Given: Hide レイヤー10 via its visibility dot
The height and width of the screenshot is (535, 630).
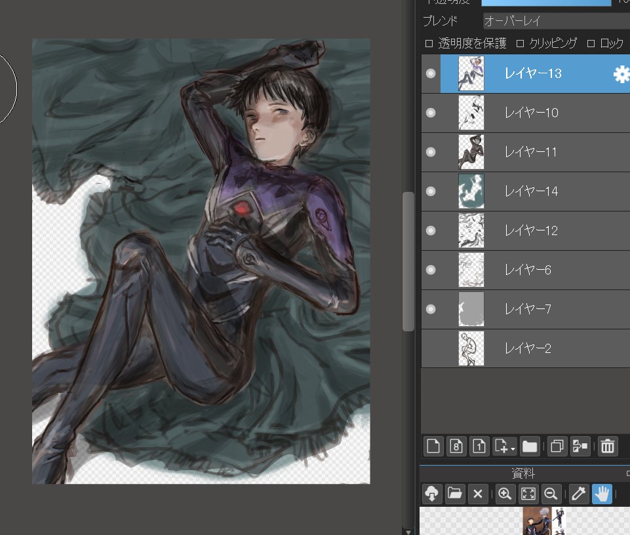Looking at the screenshot, I should [x=431, y=113].
